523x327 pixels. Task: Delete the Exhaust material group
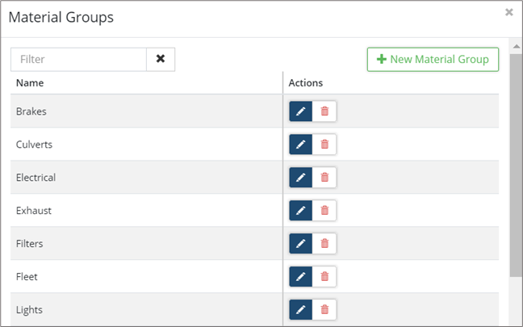tap(324, 211)
